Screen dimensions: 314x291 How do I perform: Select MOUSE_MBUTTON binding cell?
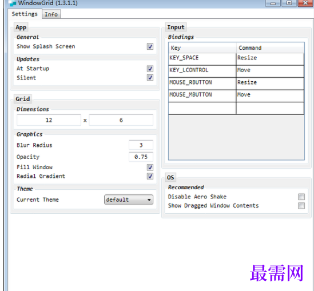(x=202, y=96)
